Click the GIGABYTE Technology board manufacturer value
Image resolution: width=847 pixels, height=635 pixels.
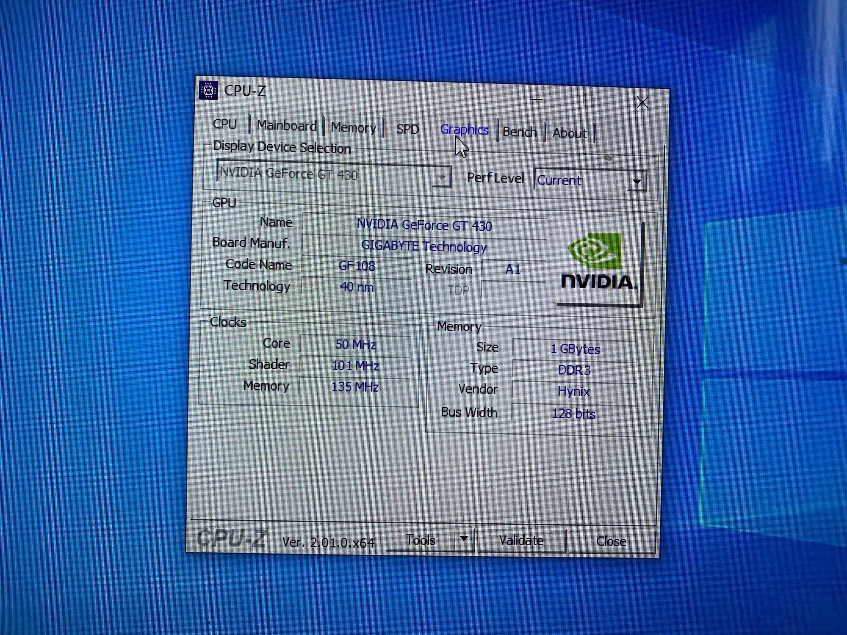(x=424, y=246)
